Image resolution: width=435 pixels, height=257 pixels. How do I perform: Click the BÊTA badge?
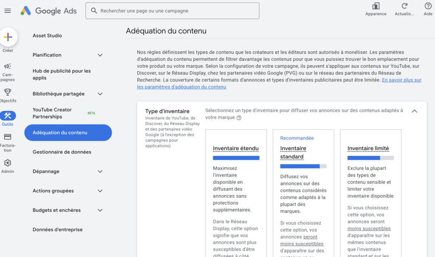pyautogui.click(x=91, y=113)
